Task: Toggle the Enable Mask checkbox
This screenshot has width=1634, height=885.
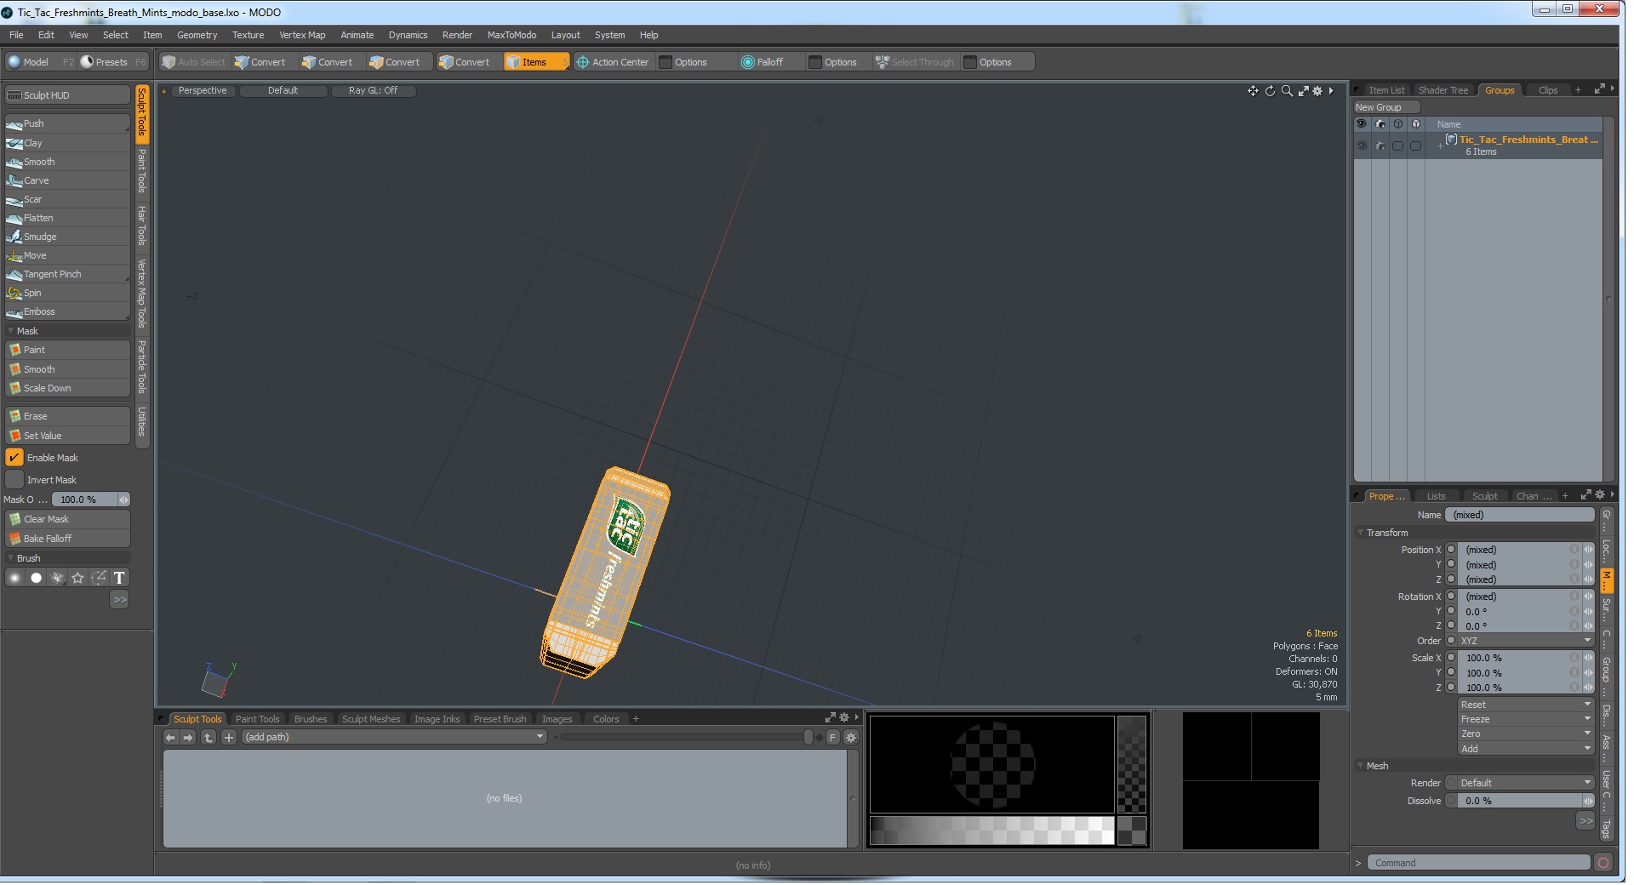Action: (14, 459)
